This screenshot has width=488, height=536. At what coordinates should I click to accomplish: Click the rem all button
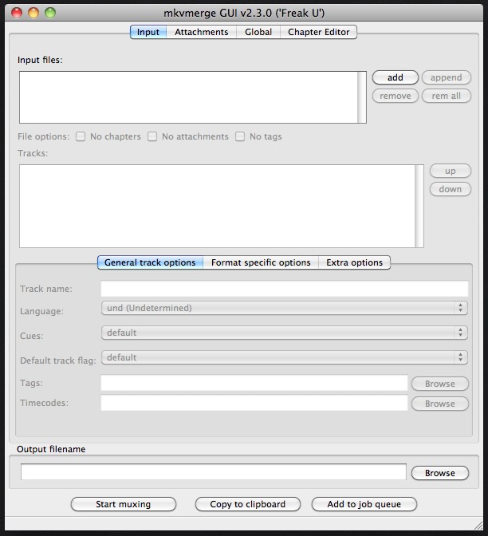pyautogui.click(x=446, y=96)
